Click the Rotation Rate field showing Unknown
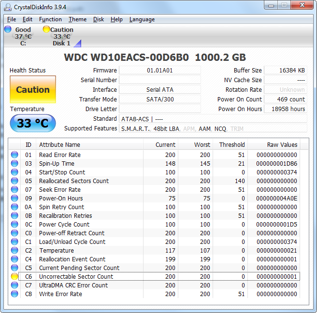This screenshot has width=317, height=313. point(286,89)
